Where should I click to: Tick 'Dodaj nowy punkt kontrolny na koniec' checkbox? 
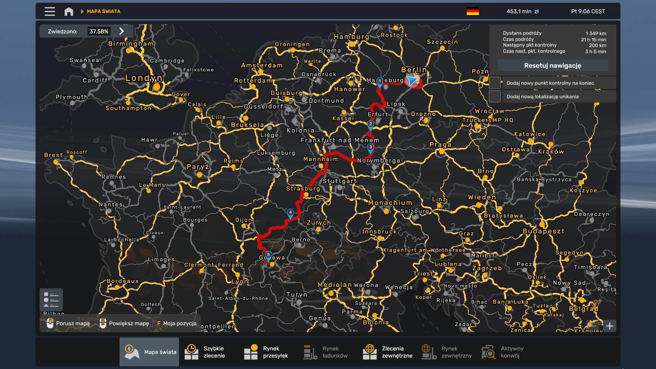tap(495, 83)
